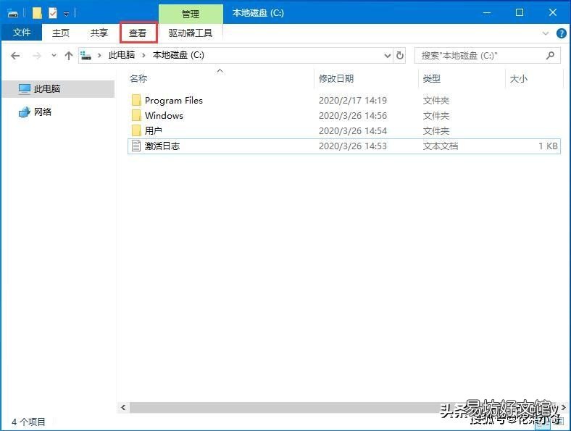Click the properties checkmark quick access icon

(x=53, y=14)
